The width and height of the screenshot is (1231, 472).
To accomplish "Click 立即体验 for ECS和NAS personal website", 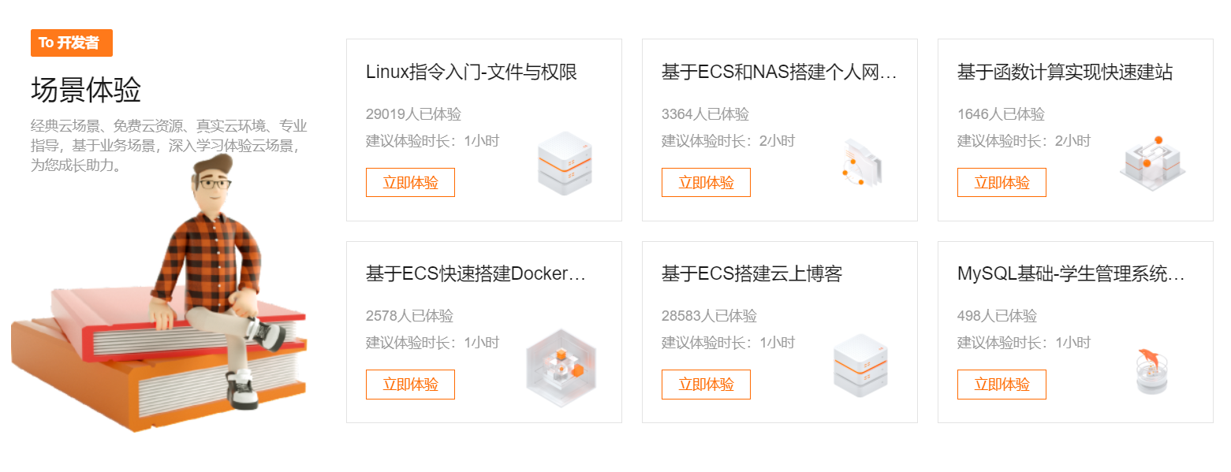I will [x=706, y=182].
